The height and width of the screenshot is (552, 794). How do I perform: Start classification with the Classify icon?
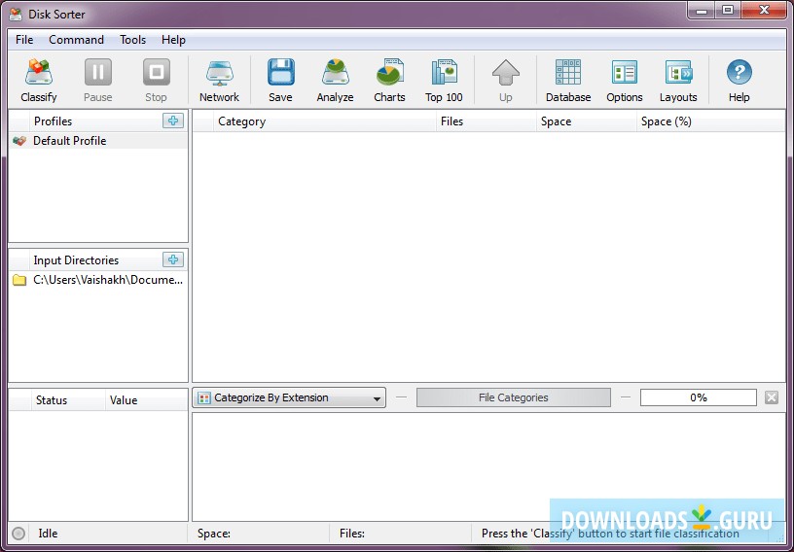tap(39, 72)
